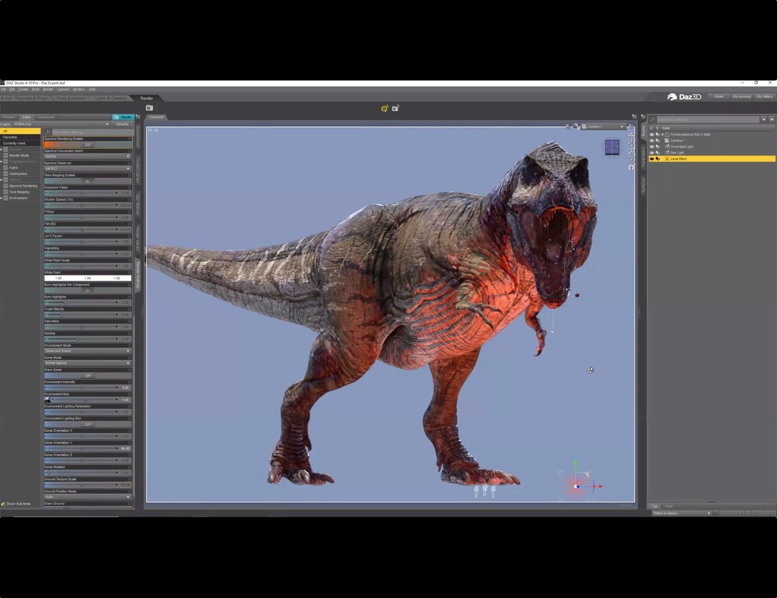The height and width of the screenshot is (598, 777).
Task: Click the My Account button
Action: pos(742,96)
